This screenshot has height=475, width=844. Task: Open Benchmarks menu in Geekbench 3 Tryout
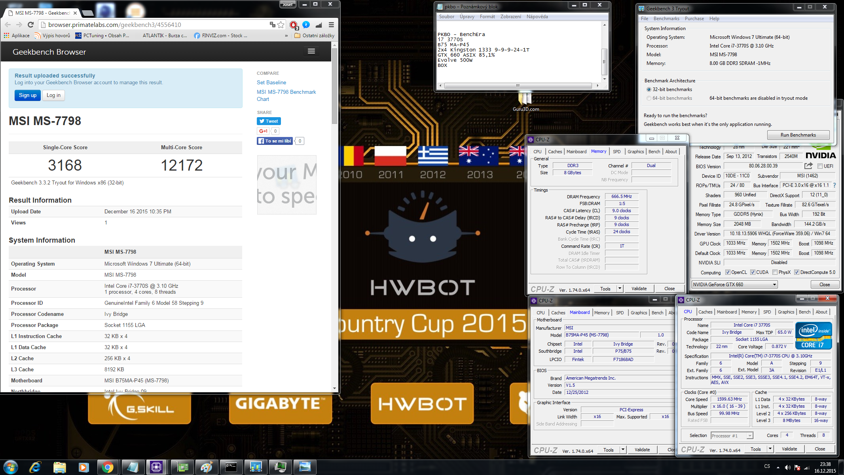(666, 19)
